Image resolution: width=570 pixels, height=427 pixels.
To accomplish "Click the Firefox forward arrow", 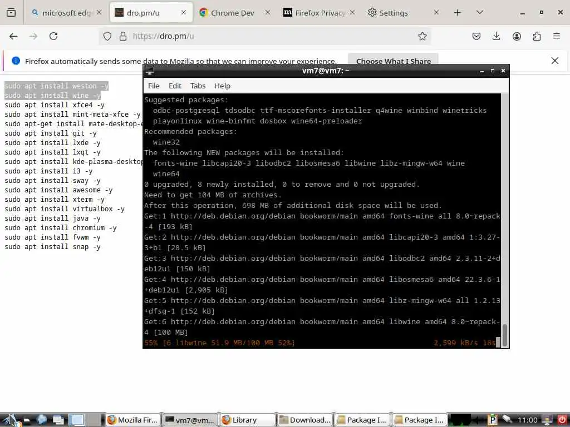I will [x=33, y=36].
